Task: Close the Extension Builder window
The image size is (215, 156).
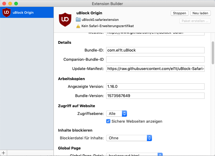Action: (4, 4)
